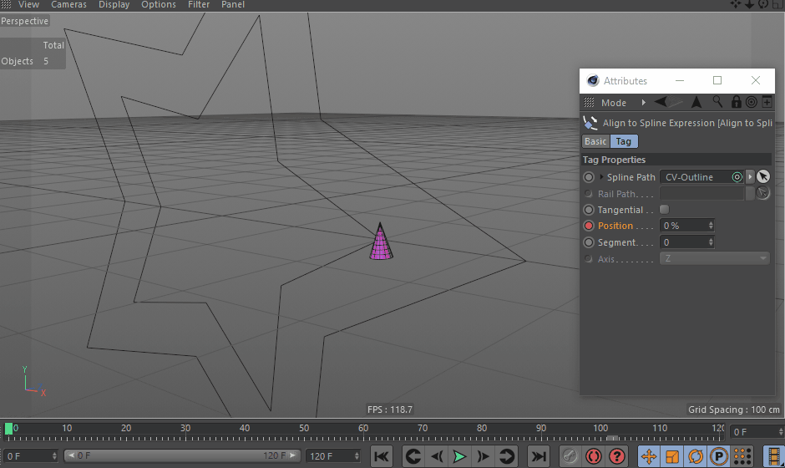Step forward one frame
Viewport: 785px width, 468px height.
483,456
